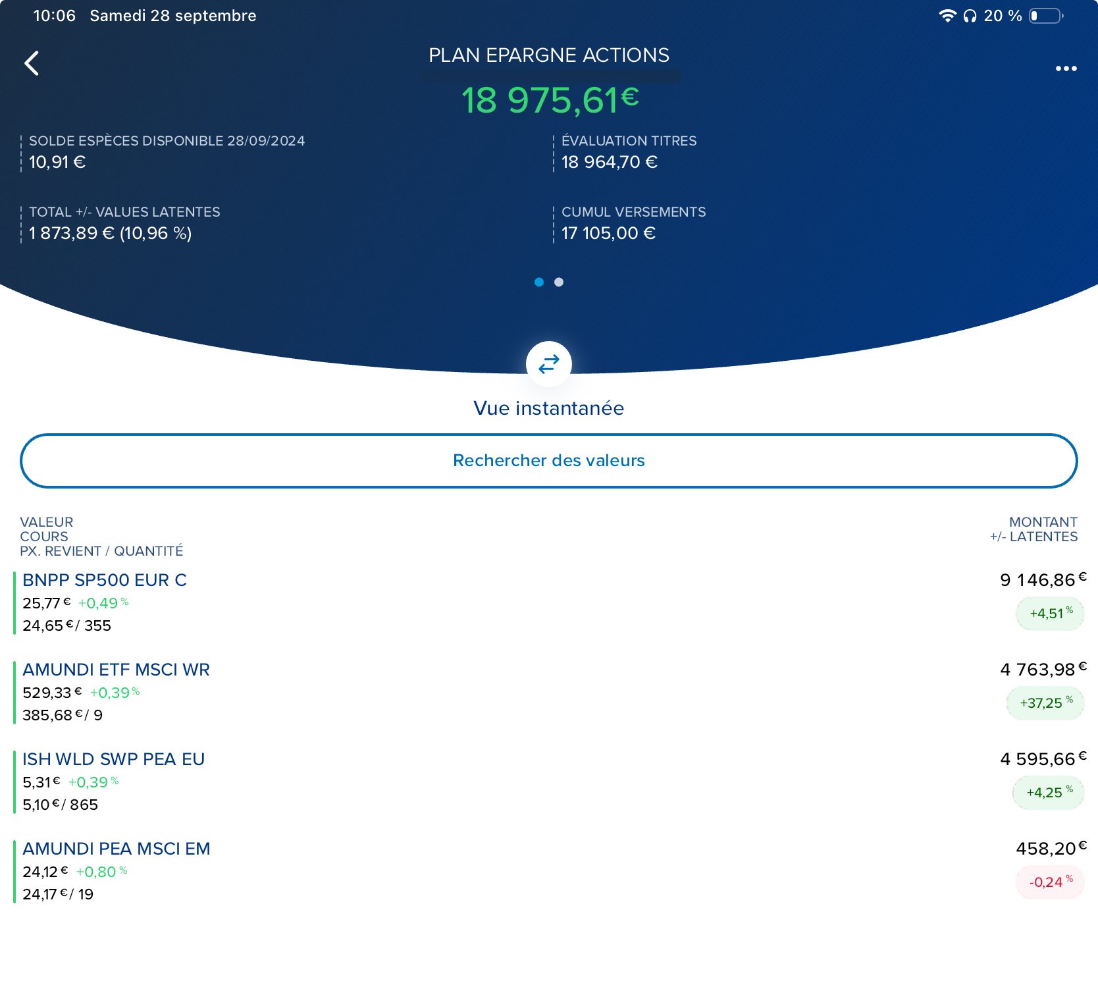This screenshot has width=1098, height=985.
Task: Select the 17 105,00 € deposits value
Action: [x=608, y=233]
